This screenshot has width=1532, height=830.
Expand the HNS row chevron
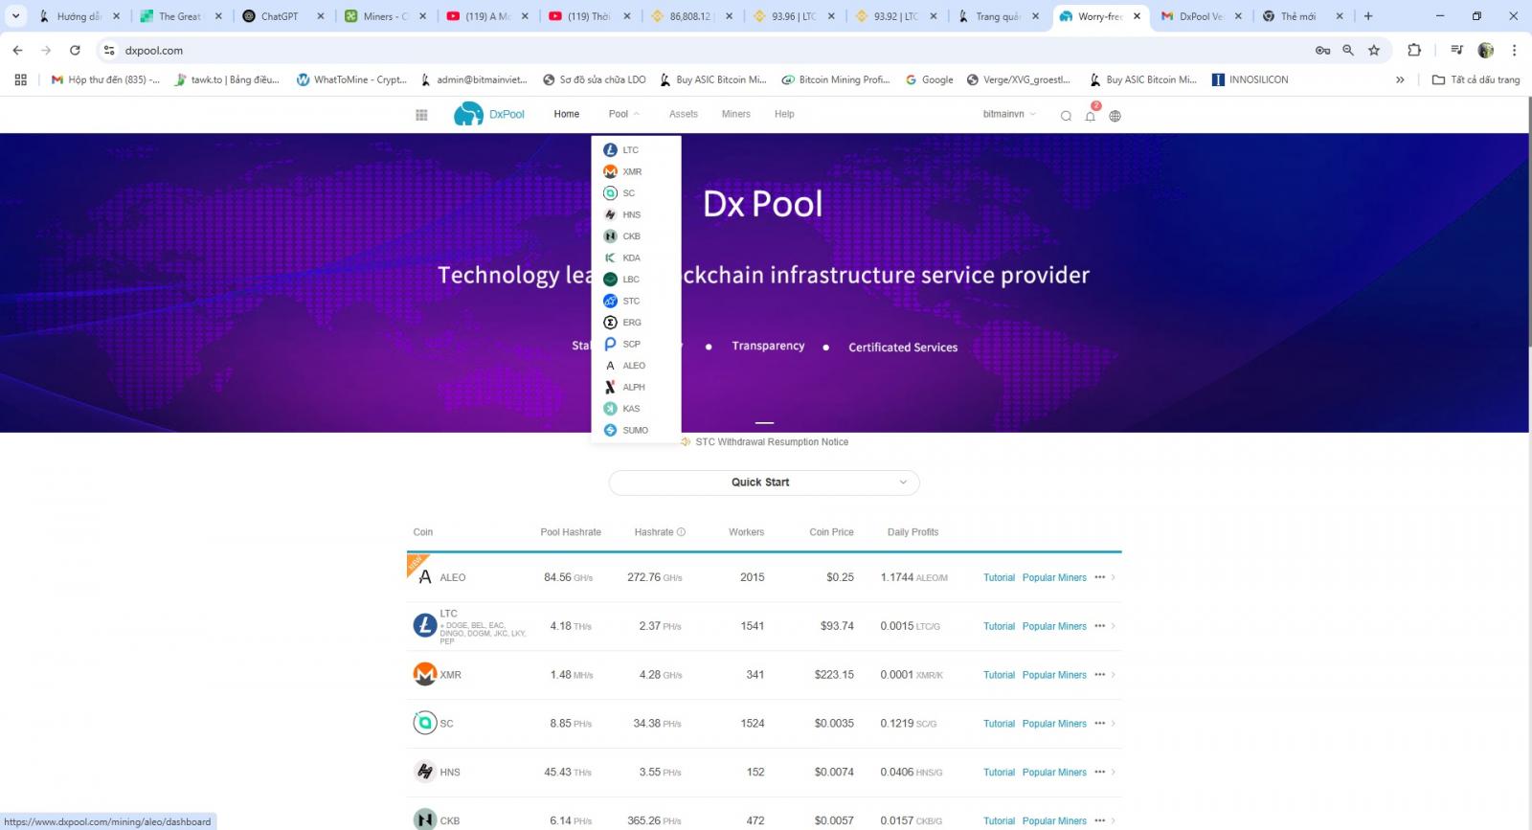[x=1114, y=773]
